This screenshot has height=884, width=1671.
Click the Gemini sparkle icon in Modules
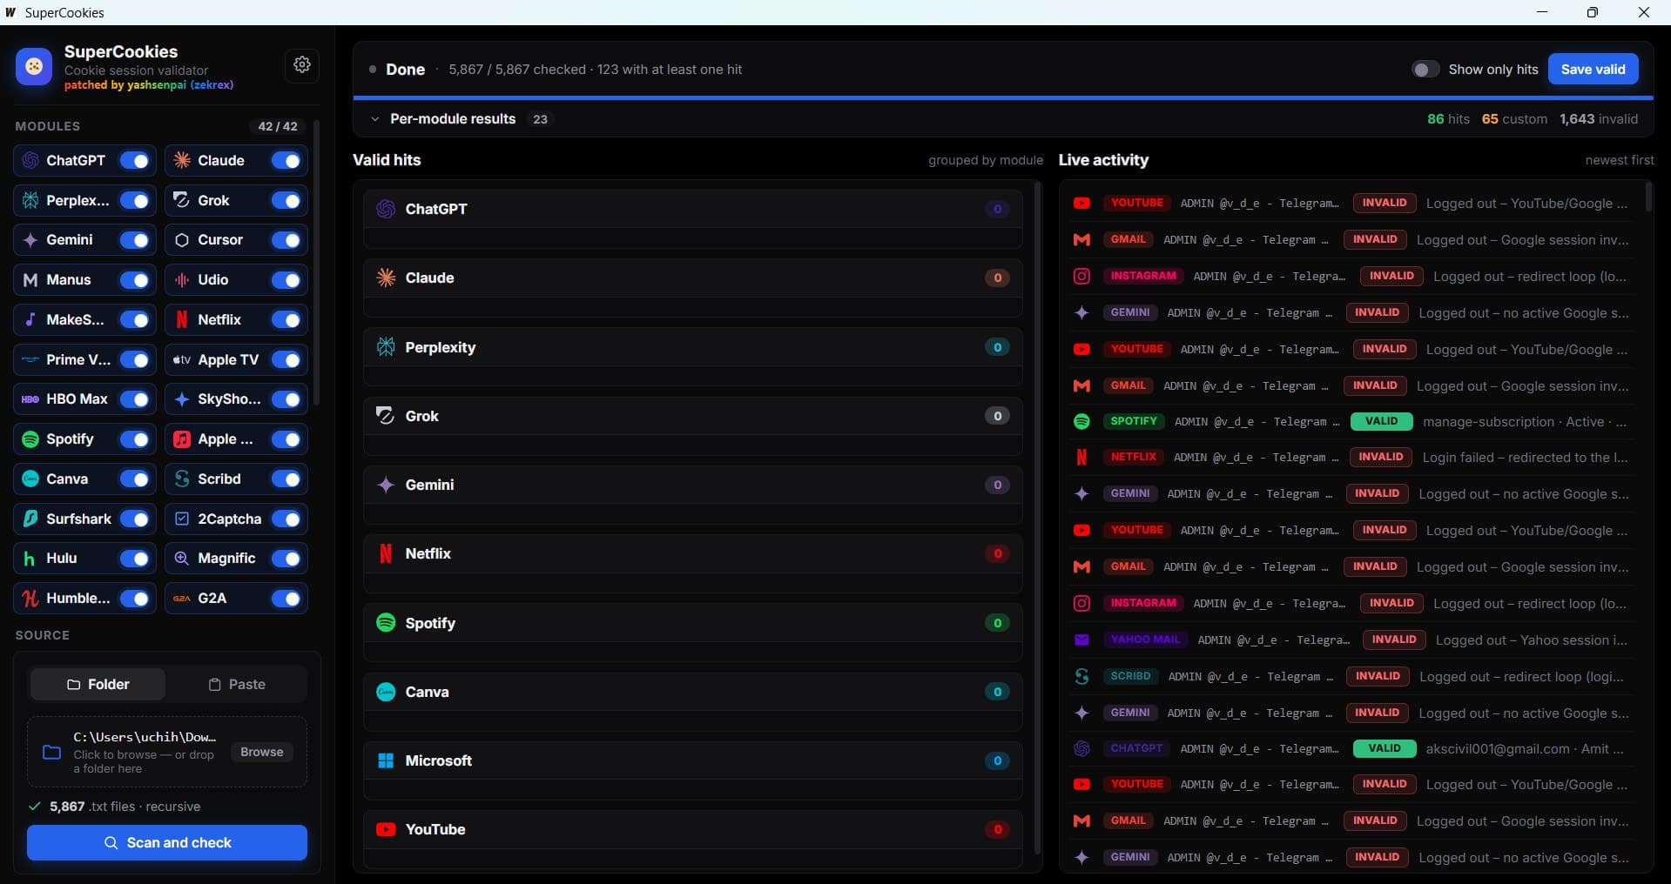pos(30,240)
